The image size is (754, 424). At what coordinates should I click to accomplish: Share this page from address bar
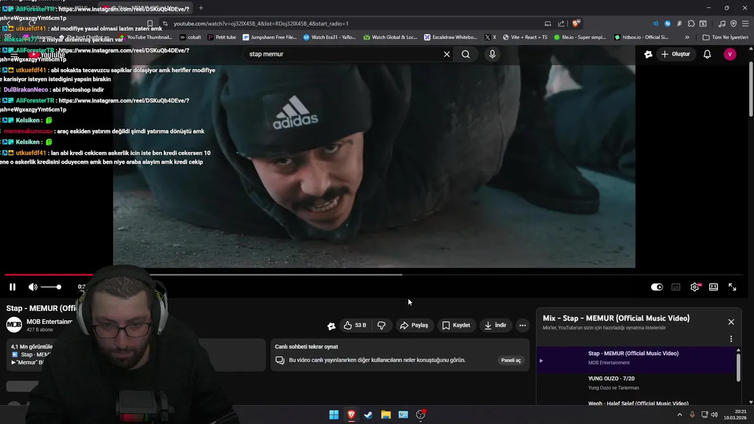click(x=561, y=24)
